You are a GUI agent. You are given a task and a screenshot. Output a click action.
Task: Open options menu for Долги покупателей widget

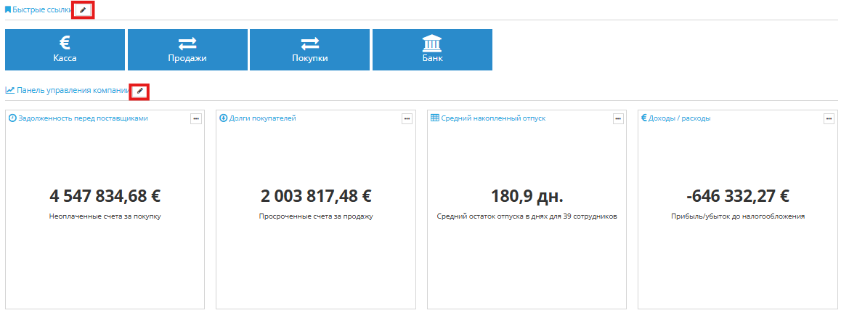click(x=407, y=118)
